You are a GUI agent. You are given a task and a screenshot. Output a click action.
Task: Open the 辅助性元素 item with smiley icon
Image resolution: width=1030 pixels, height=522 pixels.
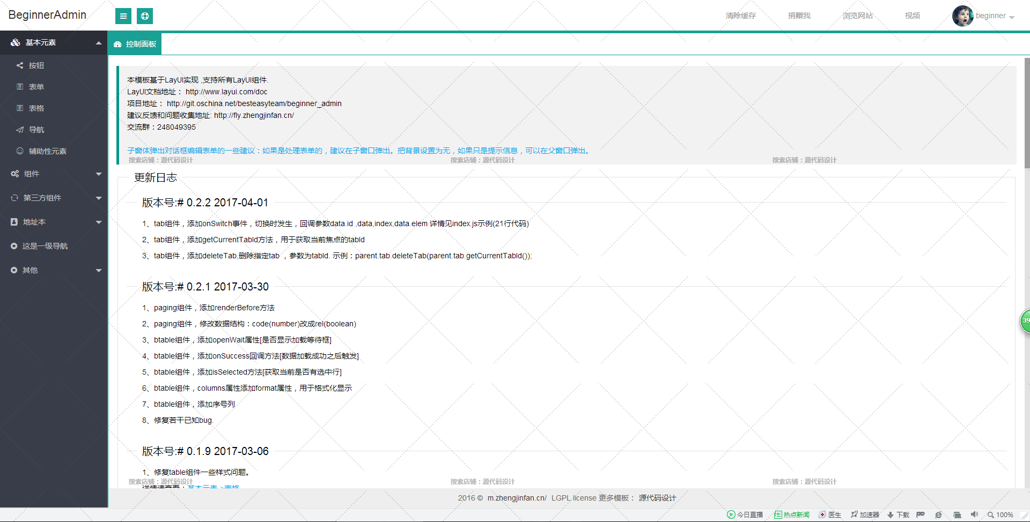click(x=47, y=151)
